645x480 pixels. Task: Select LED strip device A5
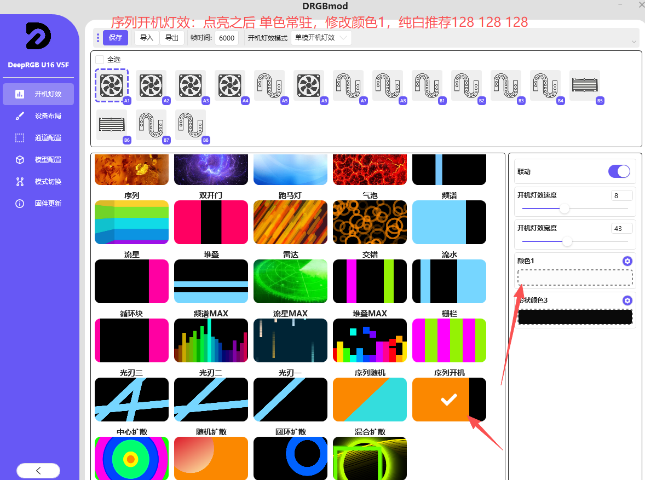(269, 85)
